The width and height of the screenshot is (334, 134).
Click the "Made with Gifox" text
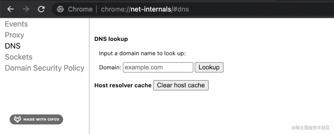(x=41, y=119)
